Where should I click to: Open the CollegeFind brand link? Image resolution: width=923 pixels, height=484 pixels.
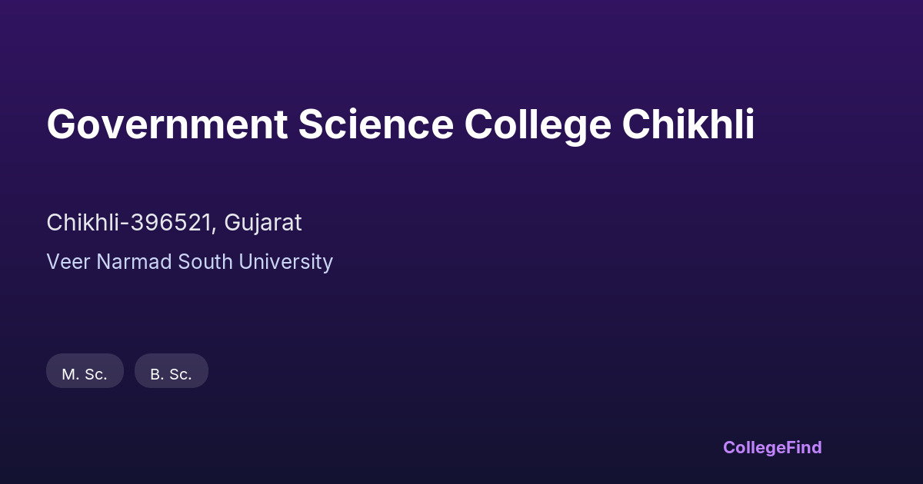pyautogui.click(x=771, y=447)
